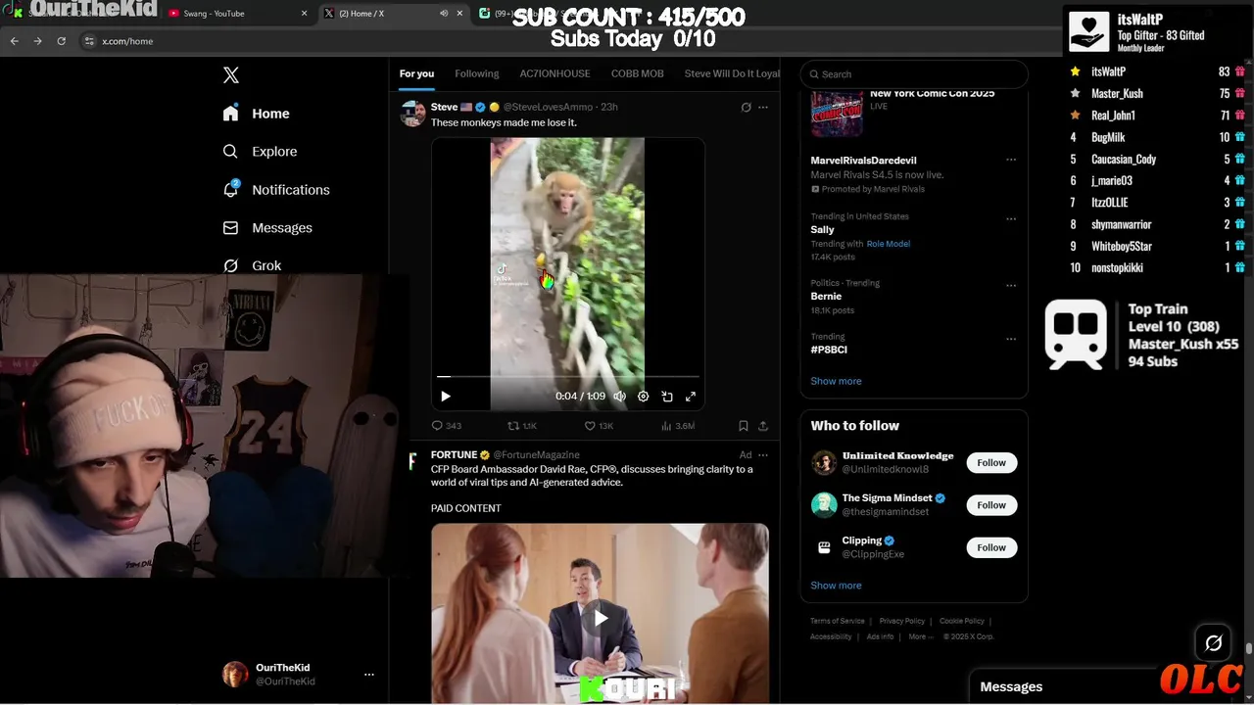
Task: Open site info icon in address bar
Action: point(89,41)
